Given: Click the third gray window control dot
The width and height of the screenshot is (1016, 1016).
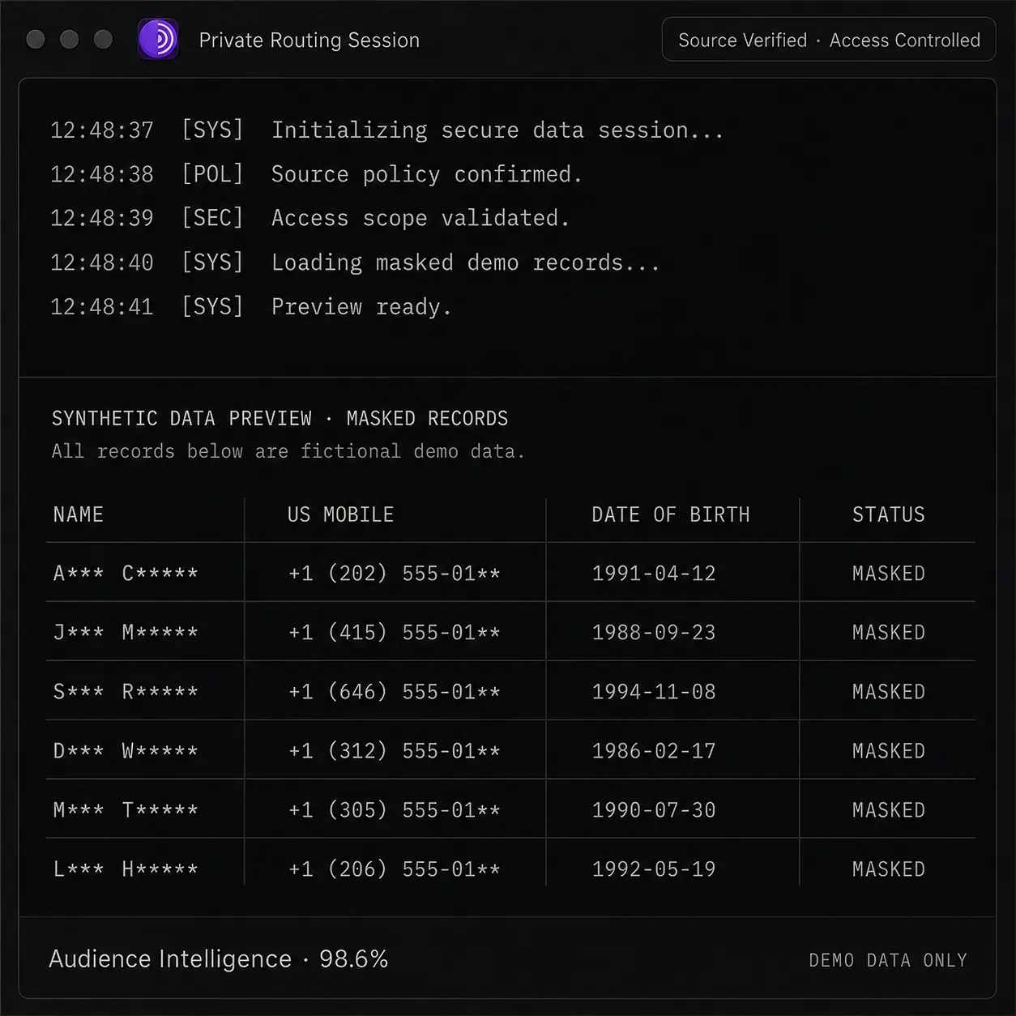Looking at the screenshot, I should (x=103, y=39).
